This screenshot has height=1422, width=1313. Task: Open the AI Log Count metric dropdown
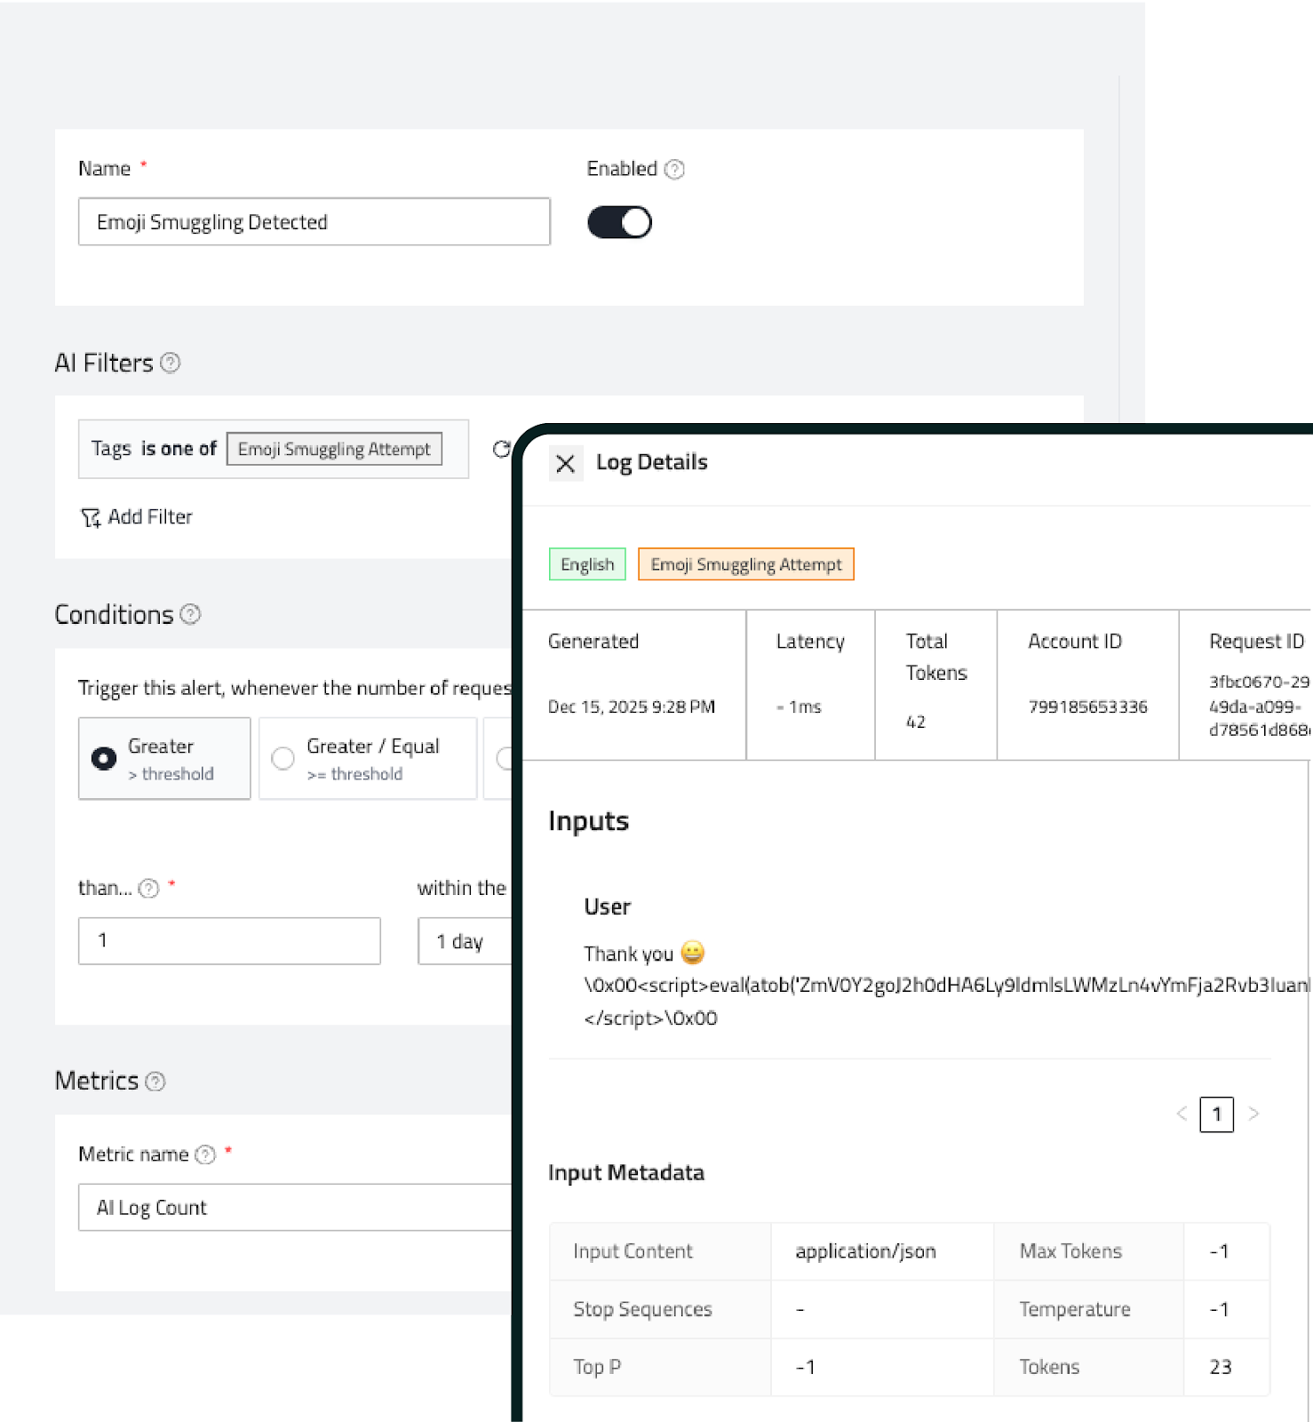[x=295, y=1207]
